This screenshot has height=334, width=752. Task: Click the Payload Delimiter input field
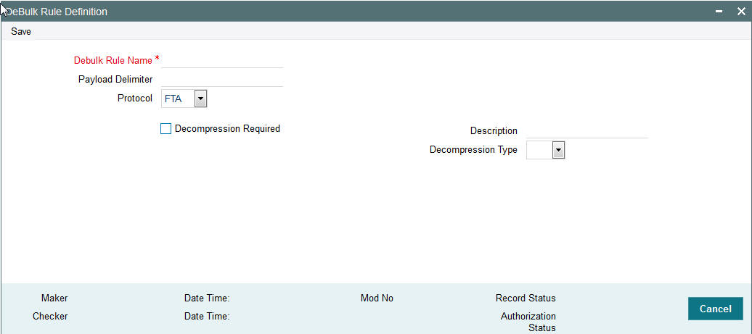click(222, 80)
